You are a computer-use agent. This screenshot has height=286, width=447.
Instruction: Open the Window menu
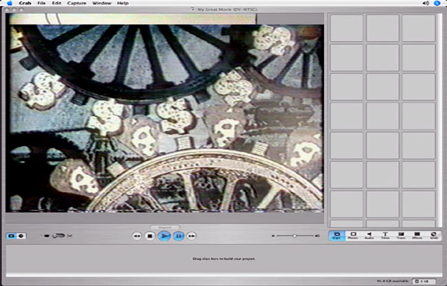click(102, 3)
